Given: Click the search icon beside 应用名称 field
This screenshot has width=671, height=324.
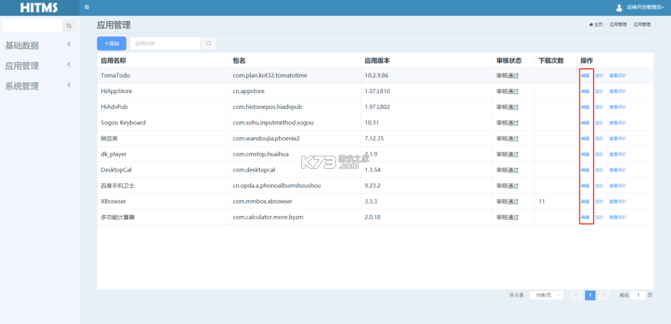Looking at the screenshot, I should click(x=209, y=44).
